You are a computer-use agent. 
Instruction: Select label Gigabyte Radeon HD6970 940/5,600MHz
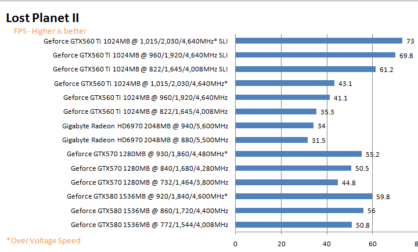(145, 126)
